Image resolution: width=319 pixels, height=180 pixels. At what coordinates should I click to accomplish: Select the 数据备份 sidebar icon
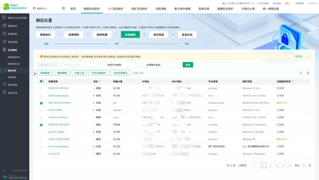tap(4, 26)
